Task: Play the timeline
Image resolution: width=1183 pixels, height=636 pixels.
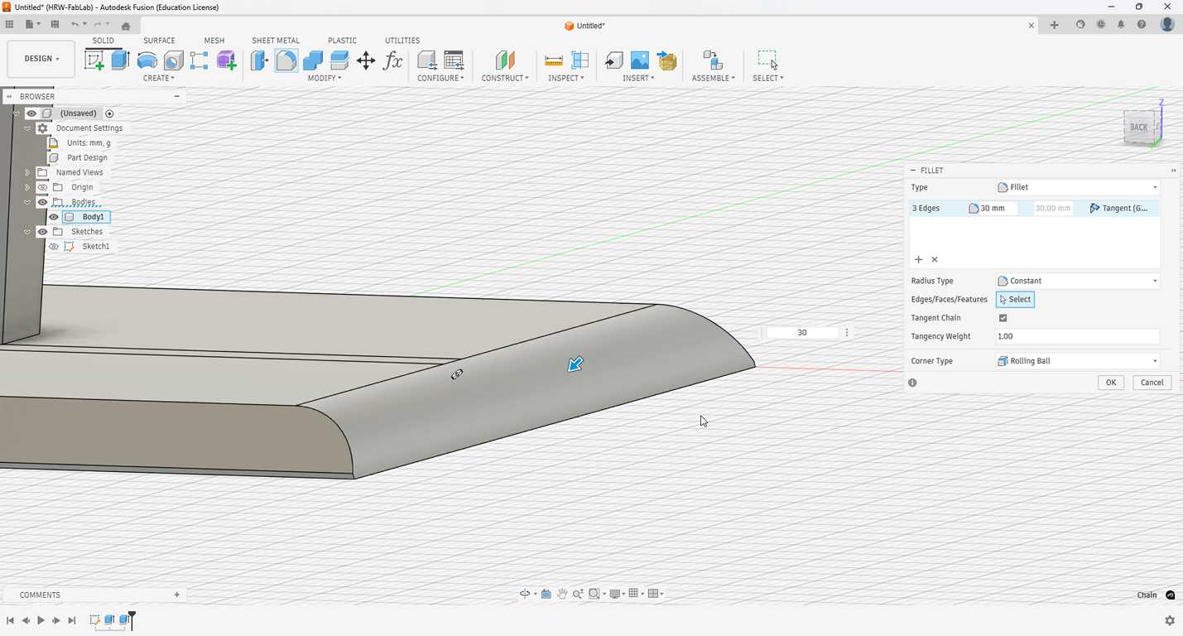Action: 41,620
